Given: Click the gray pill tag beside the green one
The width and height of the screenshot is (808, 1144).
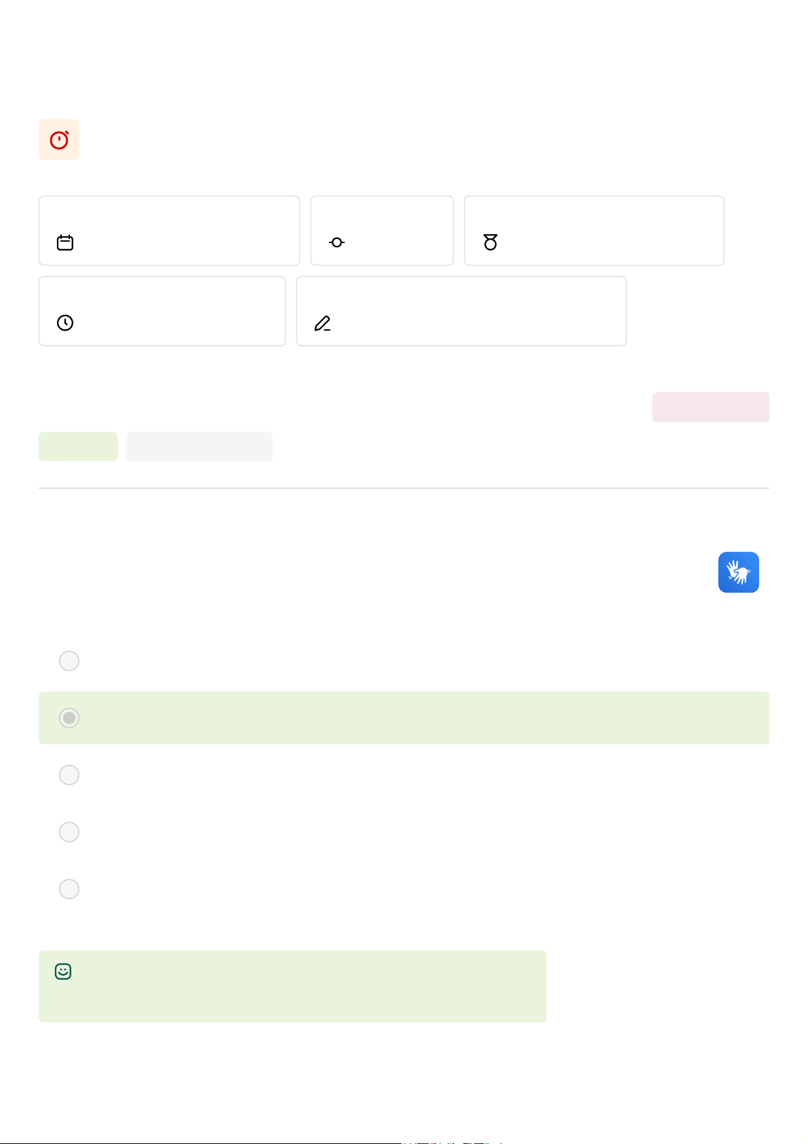Looking at the screenshot, I should point(199,447).
